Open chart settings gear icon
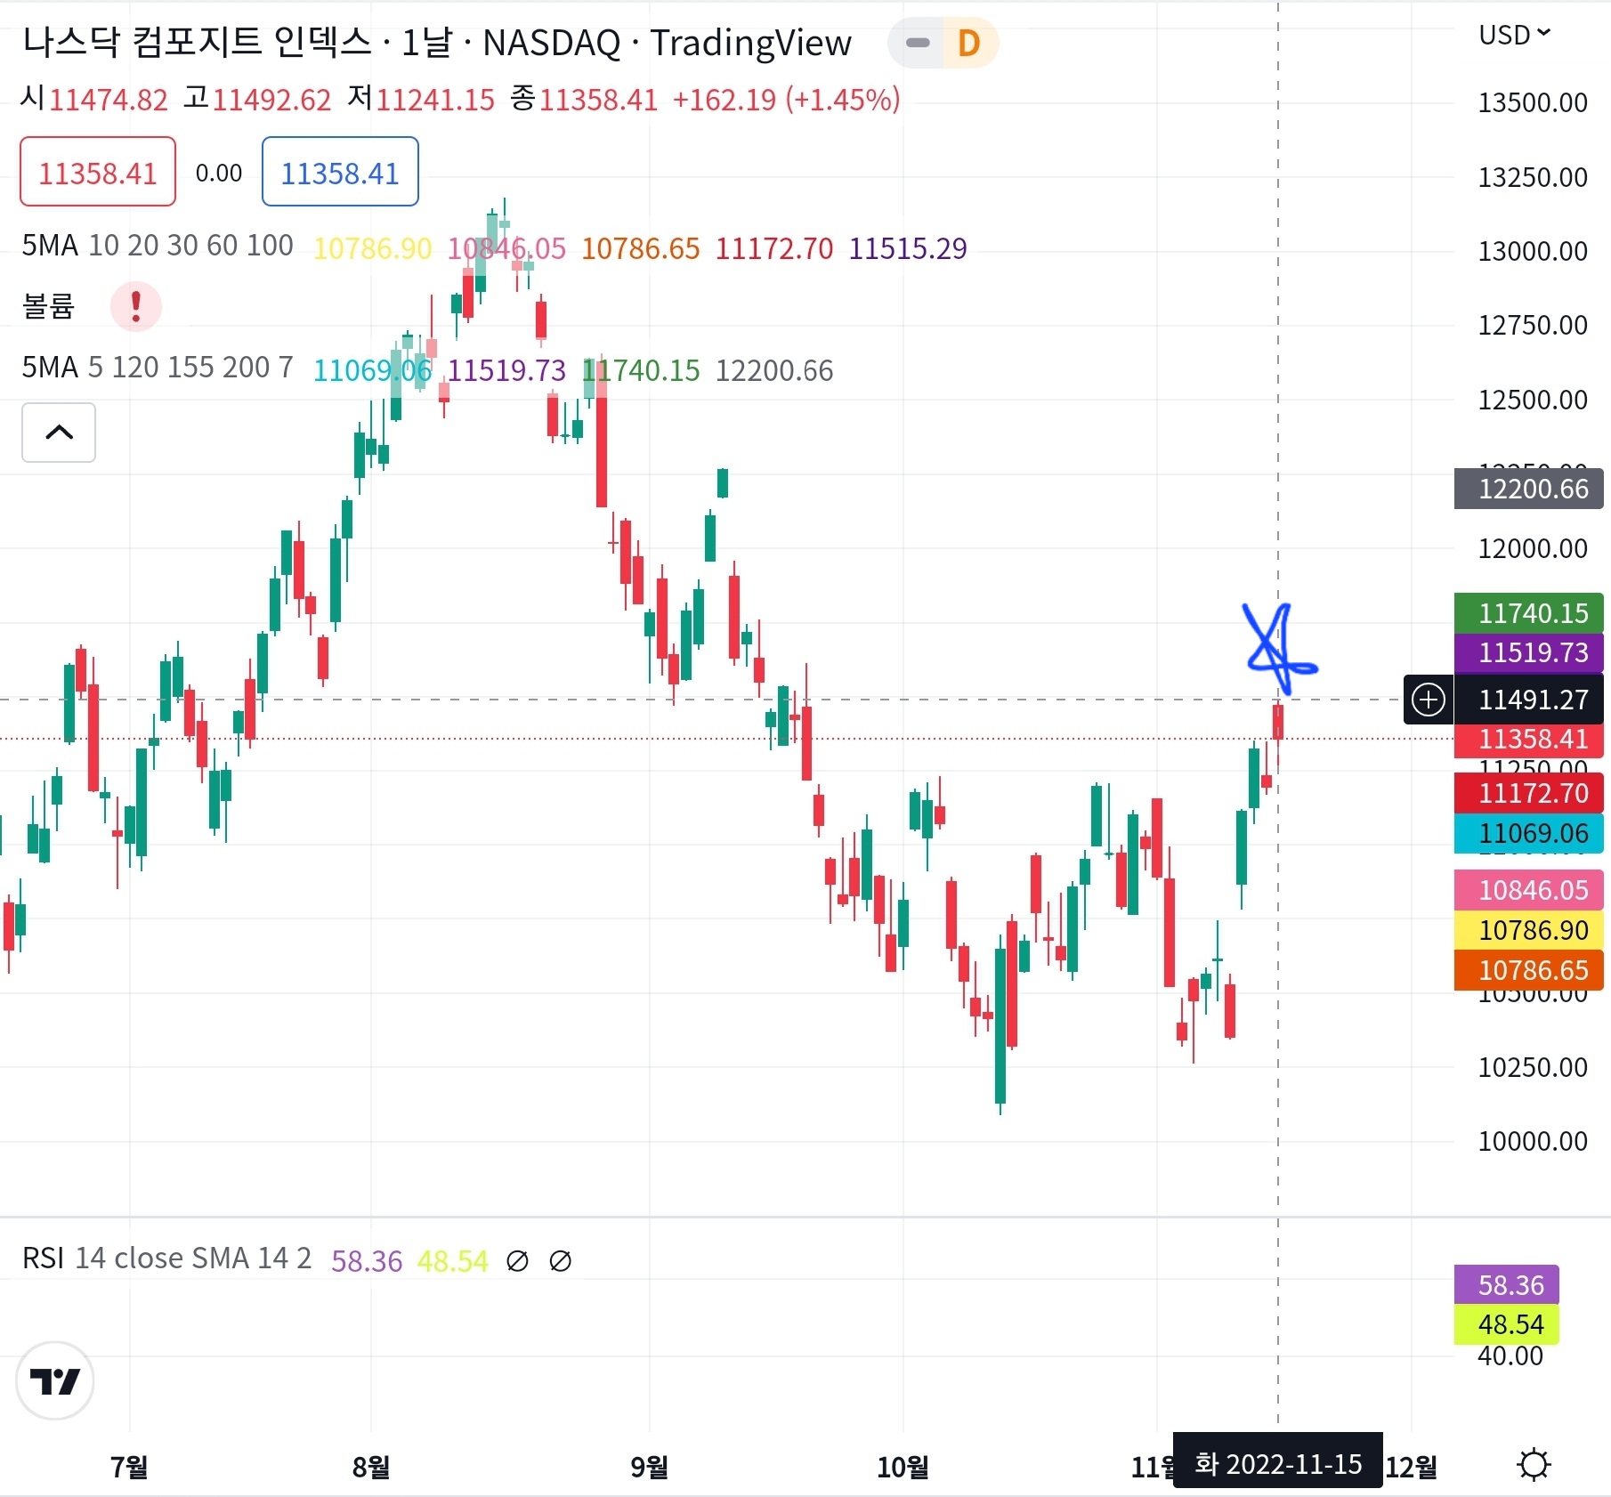 [1534, 1465]
